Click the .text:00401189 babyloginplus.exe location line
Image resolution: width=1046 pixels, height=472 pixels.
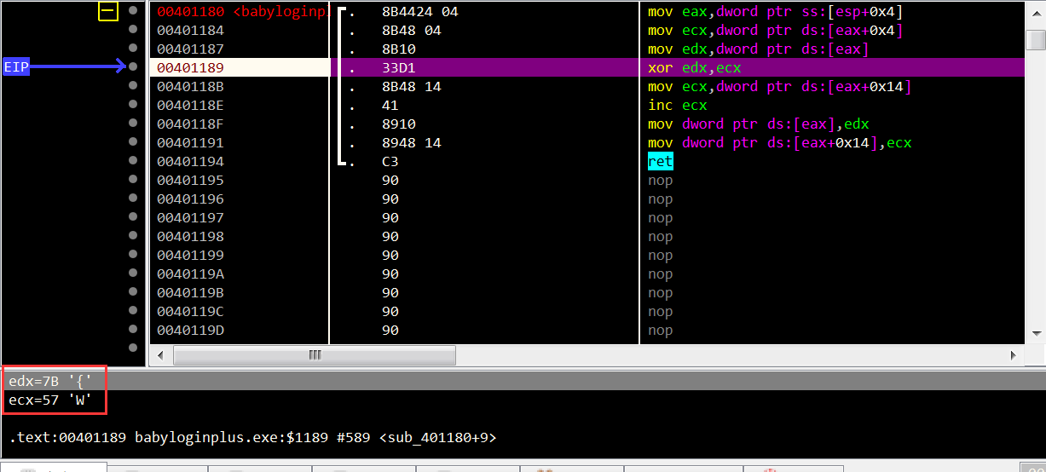tap(252, 437)
